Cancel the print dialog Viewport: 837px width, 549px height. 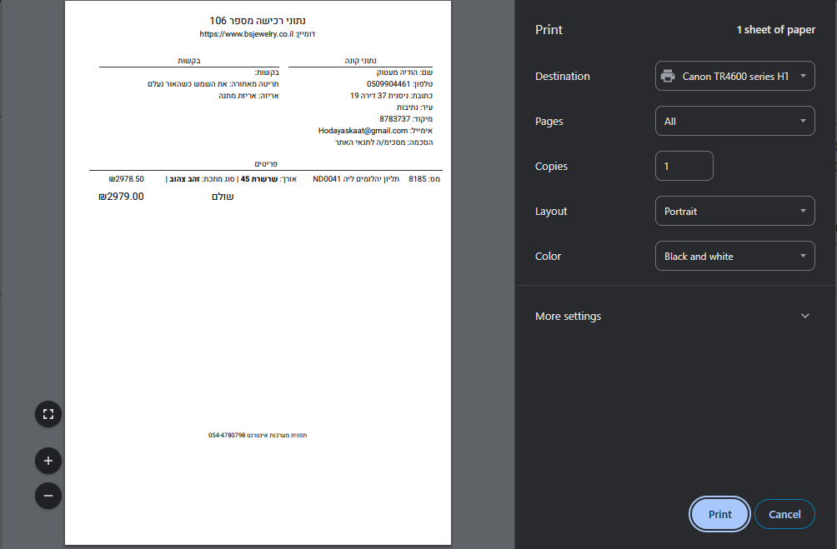tap(784, 515)
